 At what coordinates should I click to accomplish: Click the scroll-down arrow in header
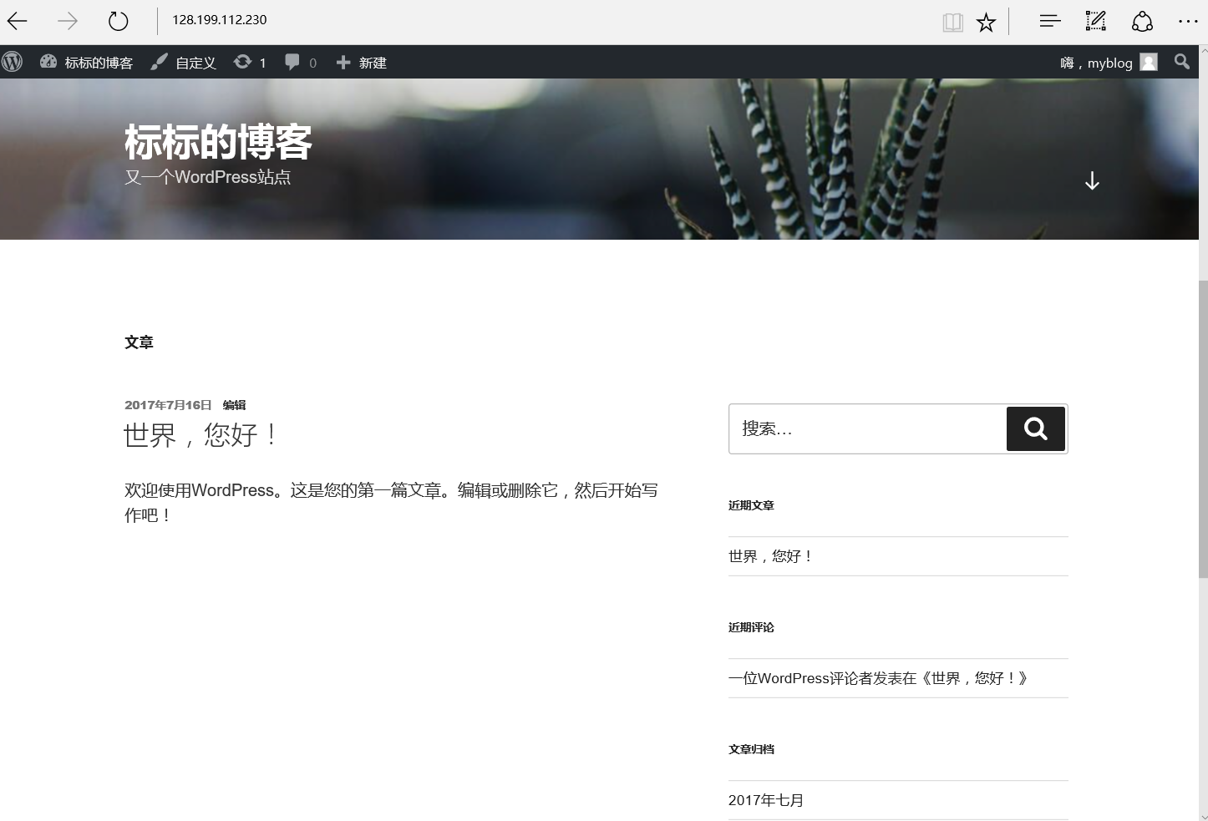[x=1092, y=181]
